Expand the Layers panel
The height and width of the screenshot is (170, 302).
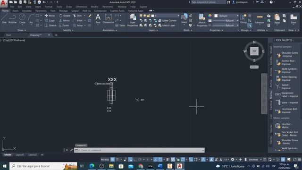[x=153, y=30]
